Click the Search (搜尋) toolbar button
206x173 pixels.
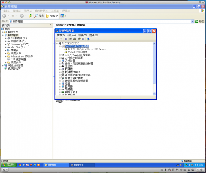pos(39,16)
